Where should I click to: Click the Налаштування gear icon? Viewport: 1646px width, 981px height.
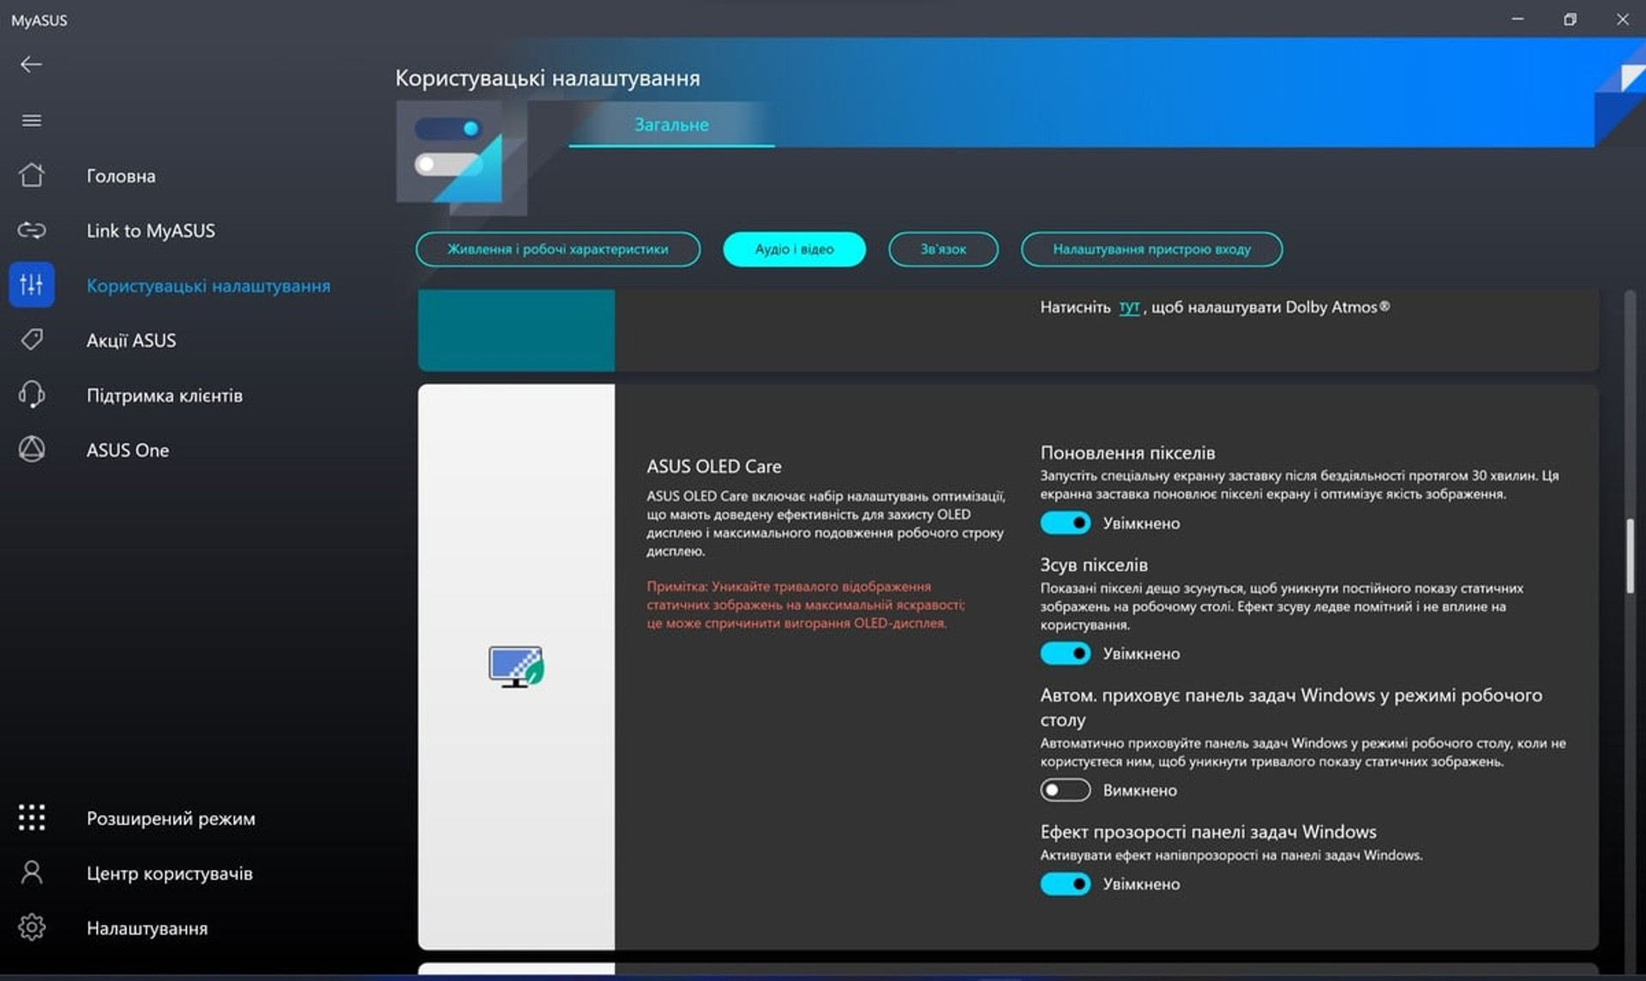tap(32, 927)
